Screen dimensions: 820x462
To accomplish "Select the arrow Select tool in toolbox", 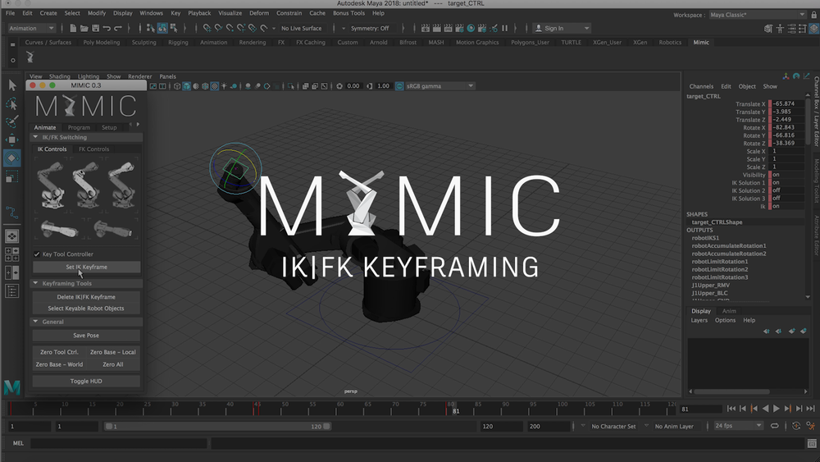I will pos(12,85).
